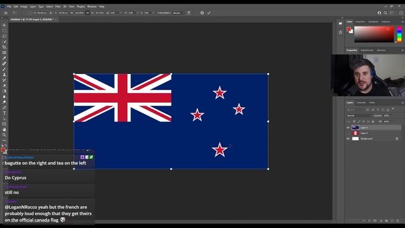Select the Background layer thumbnail

(x=356, y=139)
